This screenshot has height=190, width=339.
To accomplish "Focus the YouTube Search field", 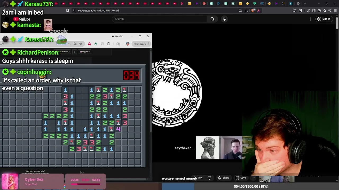I will tap(159, 19).
